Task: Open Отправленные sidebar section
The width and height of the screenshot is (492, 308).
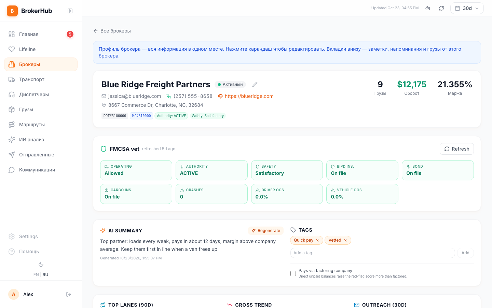Action: 41,155
